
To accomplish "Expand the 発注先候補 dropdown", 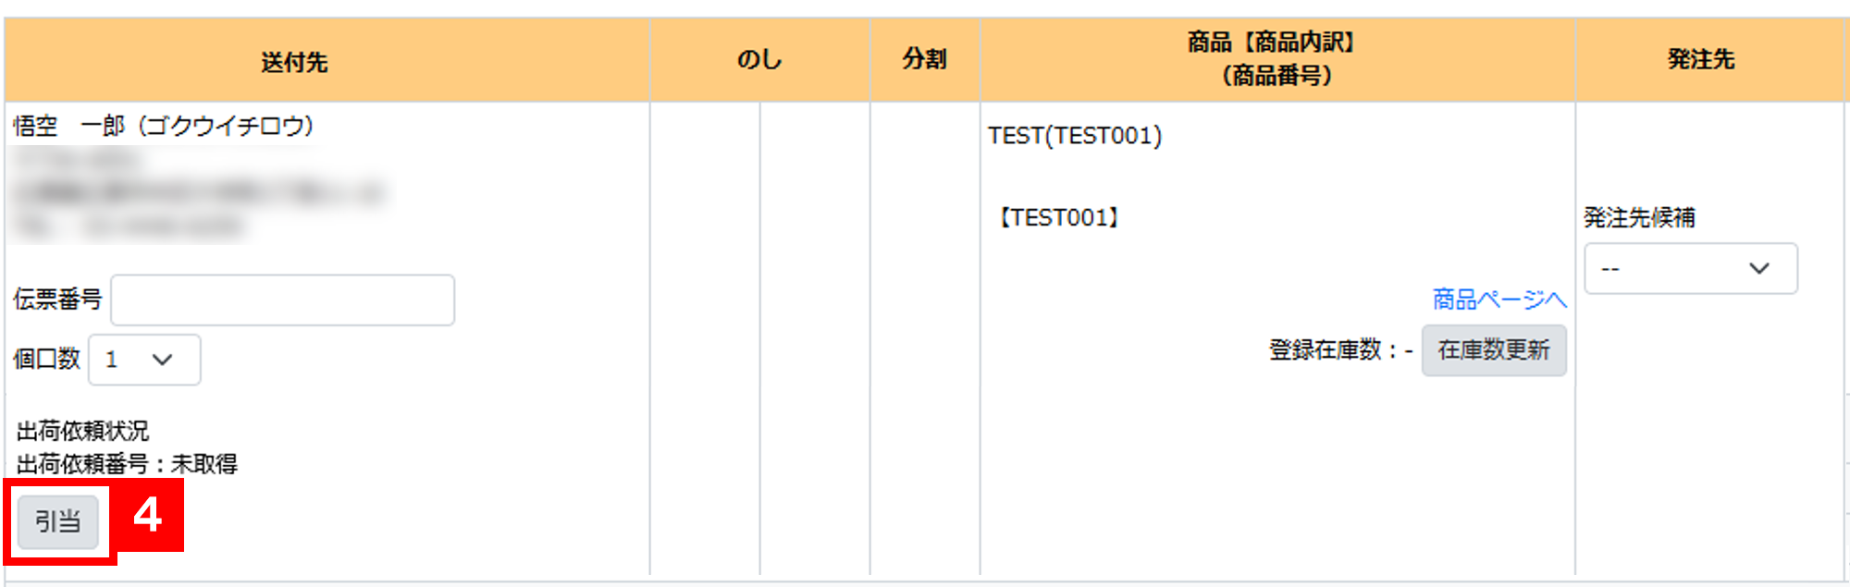I will 1690,268.
